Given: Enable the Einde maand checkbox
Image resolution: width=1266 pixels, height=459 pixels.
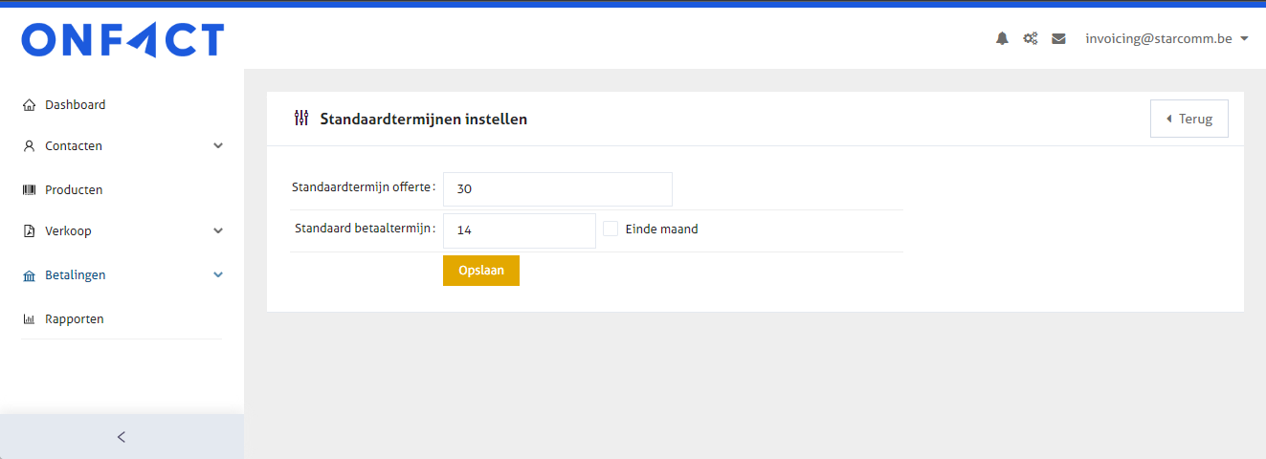Looking at the screenshot, I should tap(611, 229).
